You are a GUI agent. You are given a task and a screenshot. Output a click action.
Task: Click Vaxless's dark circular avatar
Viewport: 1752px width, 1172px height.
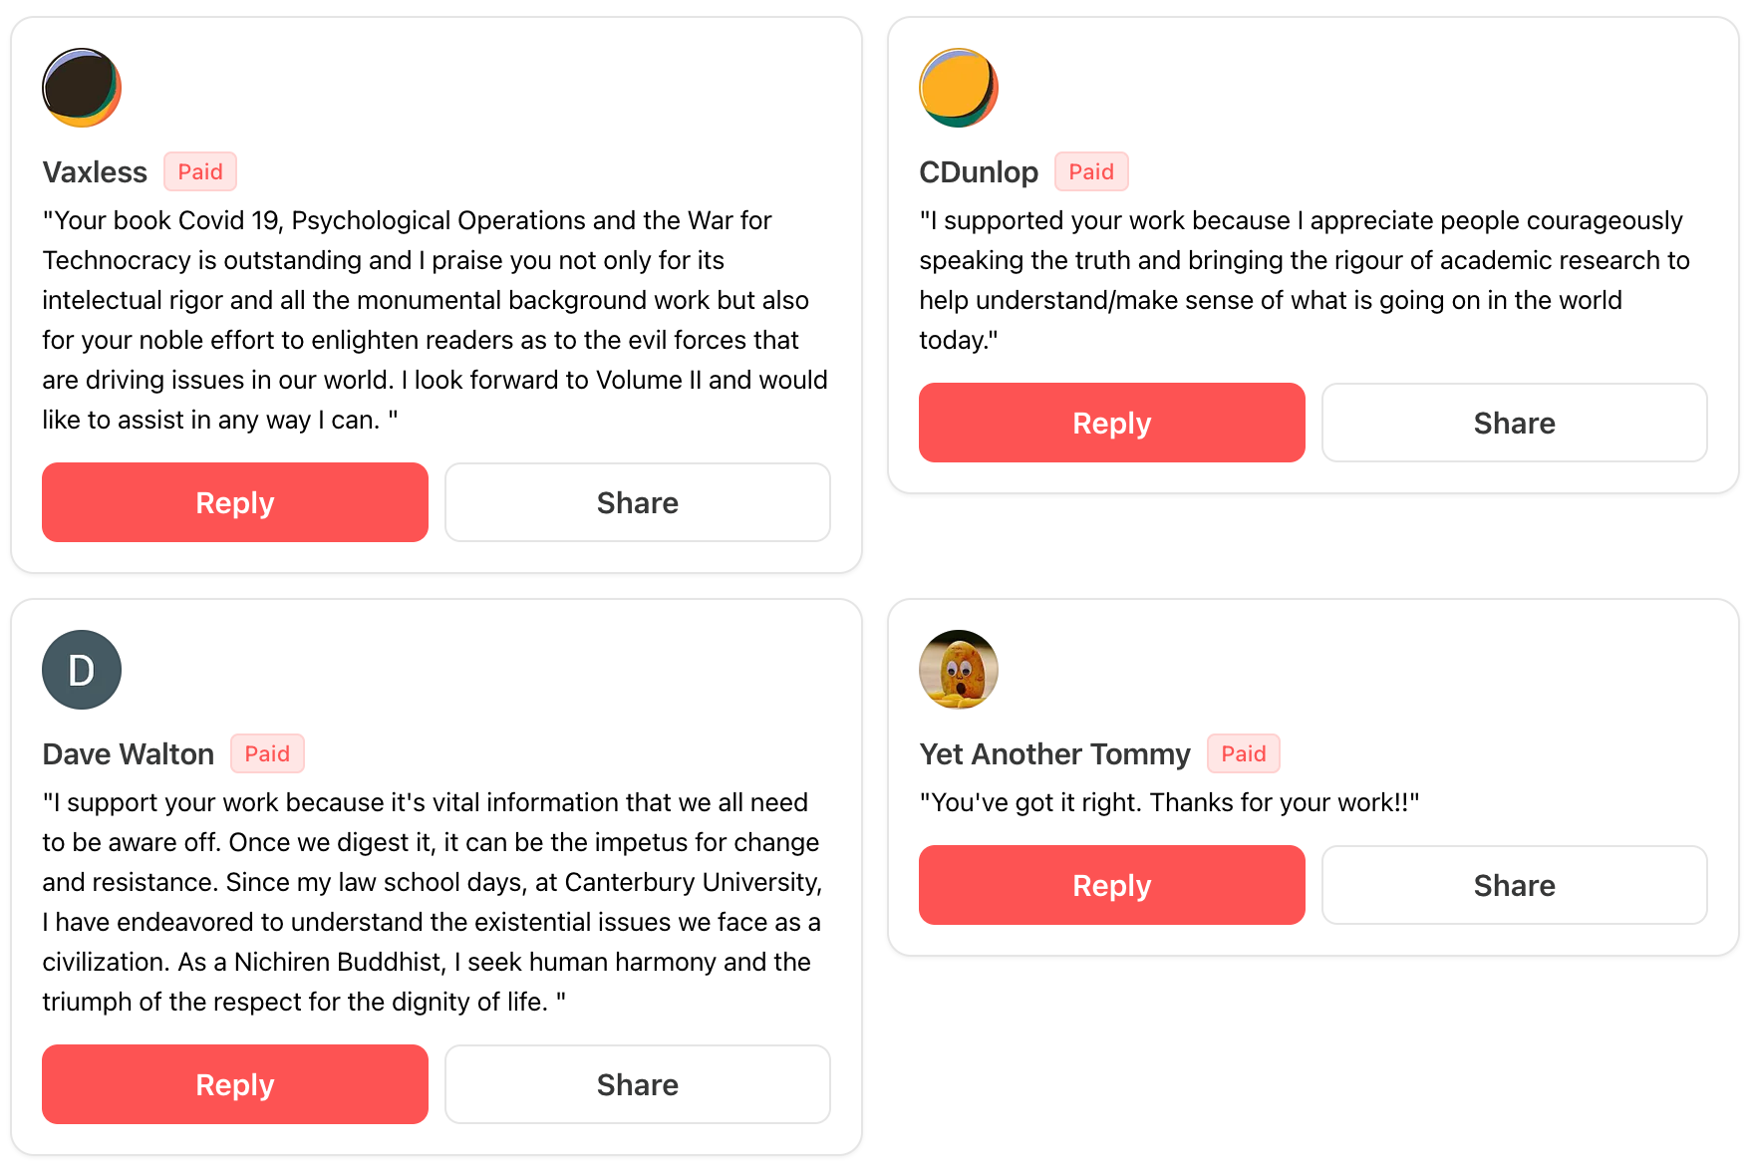[82, 88]
